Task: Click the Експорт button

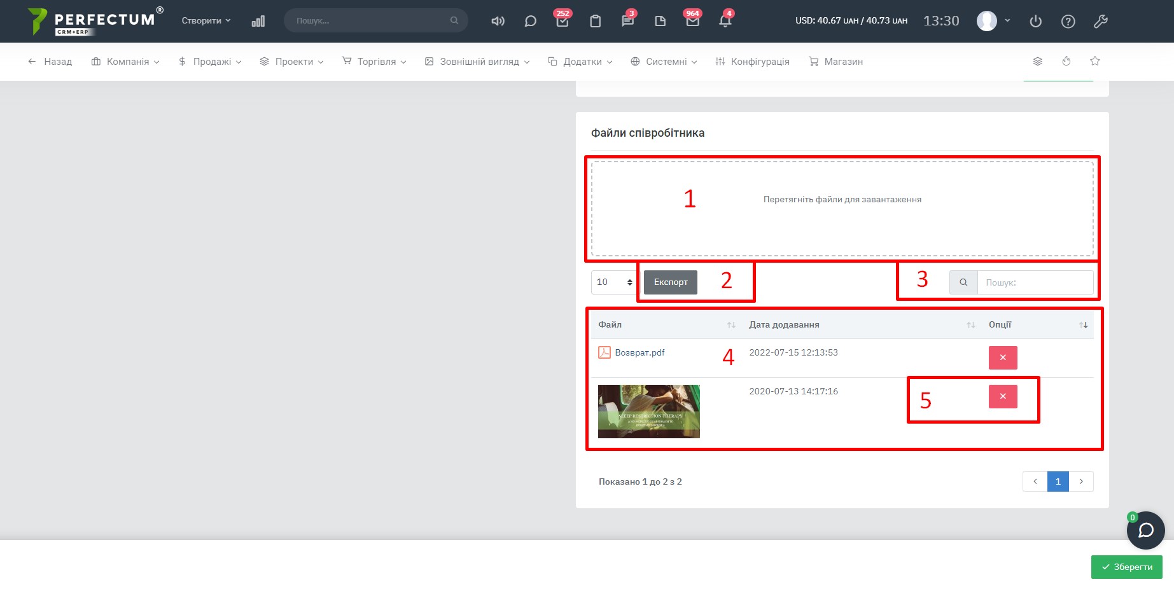Action: (670, 282)
